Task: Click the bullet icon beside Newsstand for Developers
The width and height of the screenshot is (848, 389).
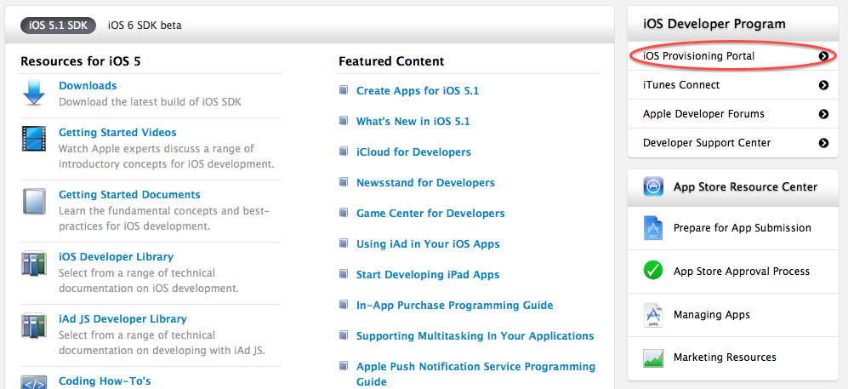Action: [344, 183]
